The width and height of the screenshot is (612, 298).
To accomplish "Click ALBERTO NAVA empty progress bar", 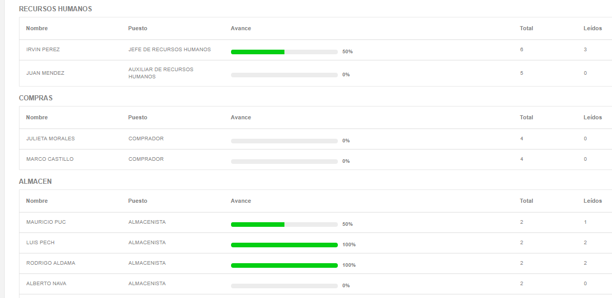I will coord(284,286).
